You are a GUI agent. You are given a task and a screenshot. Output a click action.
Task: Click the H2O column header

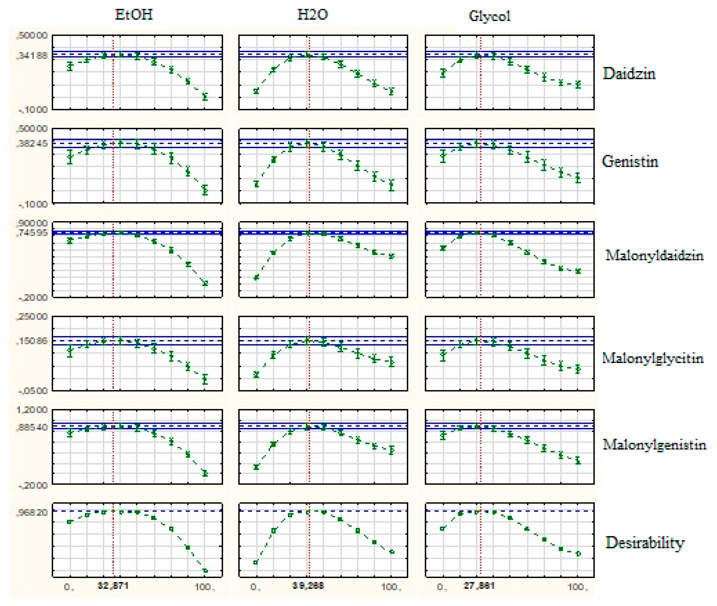coord(312,15)
